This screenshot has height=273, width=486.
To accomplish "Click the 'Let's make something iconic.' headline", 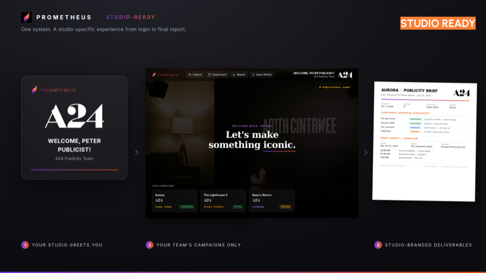I will 252,140.
